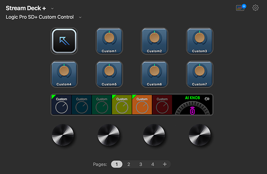Image resolution: width=267 pixels, height=174 pixels.
Task: Select the teal Custom touch strip segment
Action: click(81, 105)
